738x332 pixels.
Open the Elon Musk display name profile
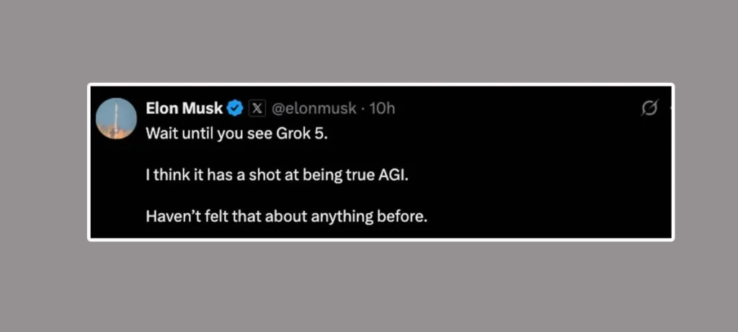(184, 109)
